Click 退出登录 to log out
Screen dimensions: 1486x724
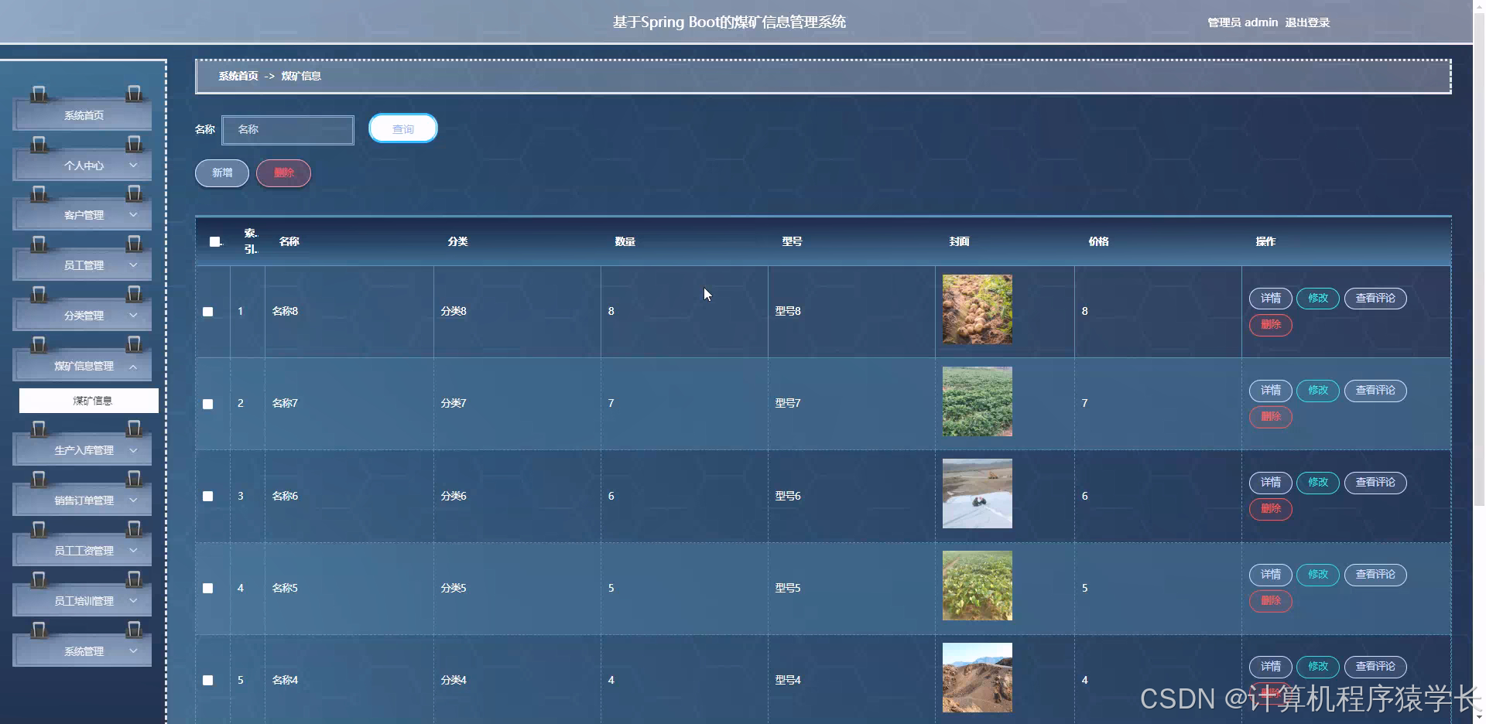1307,22
